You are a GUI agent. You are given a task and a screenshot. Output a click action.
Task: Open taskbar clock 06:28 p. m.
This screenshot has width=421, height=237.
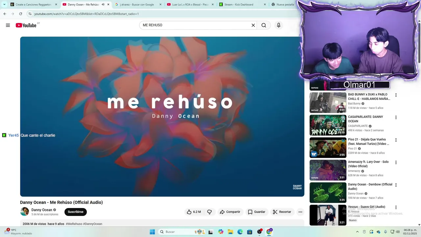click(410, 232)
